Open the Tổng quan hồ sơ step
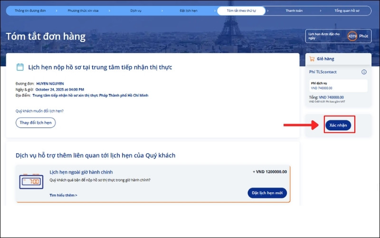 [347, 10]
